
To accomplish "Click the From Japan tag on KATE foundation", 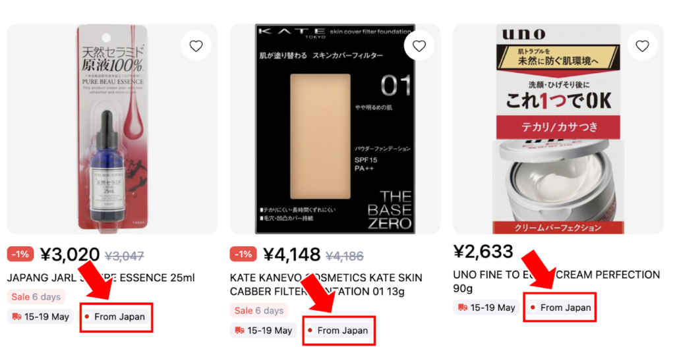I will click(338, 331).
